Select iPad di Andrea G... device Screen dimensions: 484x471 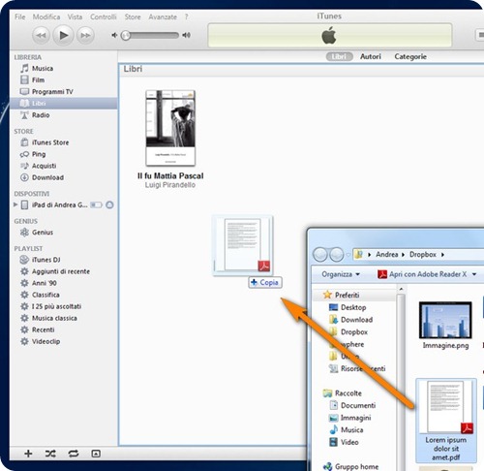click(59, 204)
